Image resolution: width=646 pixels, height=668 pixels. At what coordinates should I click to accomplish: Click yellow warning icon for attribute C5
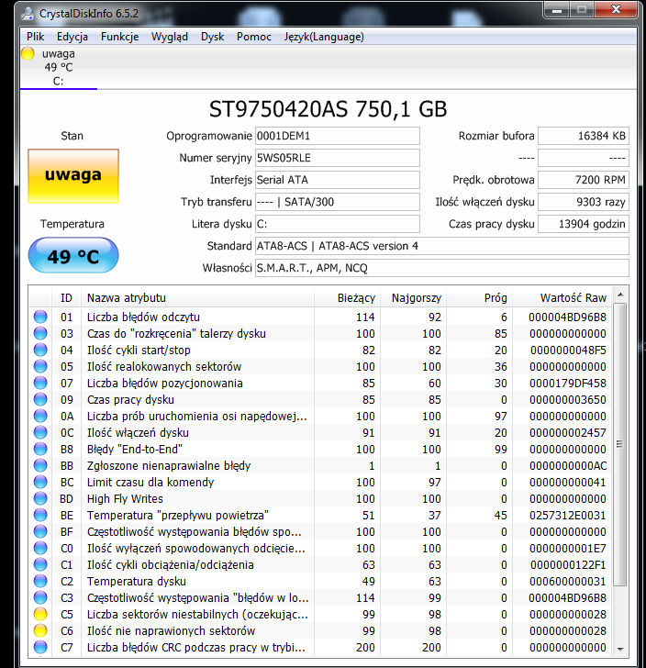tap(40, 615)
